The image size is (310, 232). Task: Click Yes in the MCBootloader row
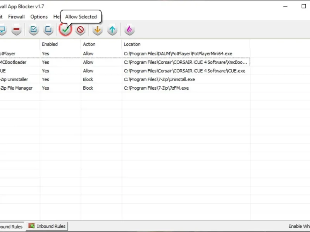pos(45,62)
